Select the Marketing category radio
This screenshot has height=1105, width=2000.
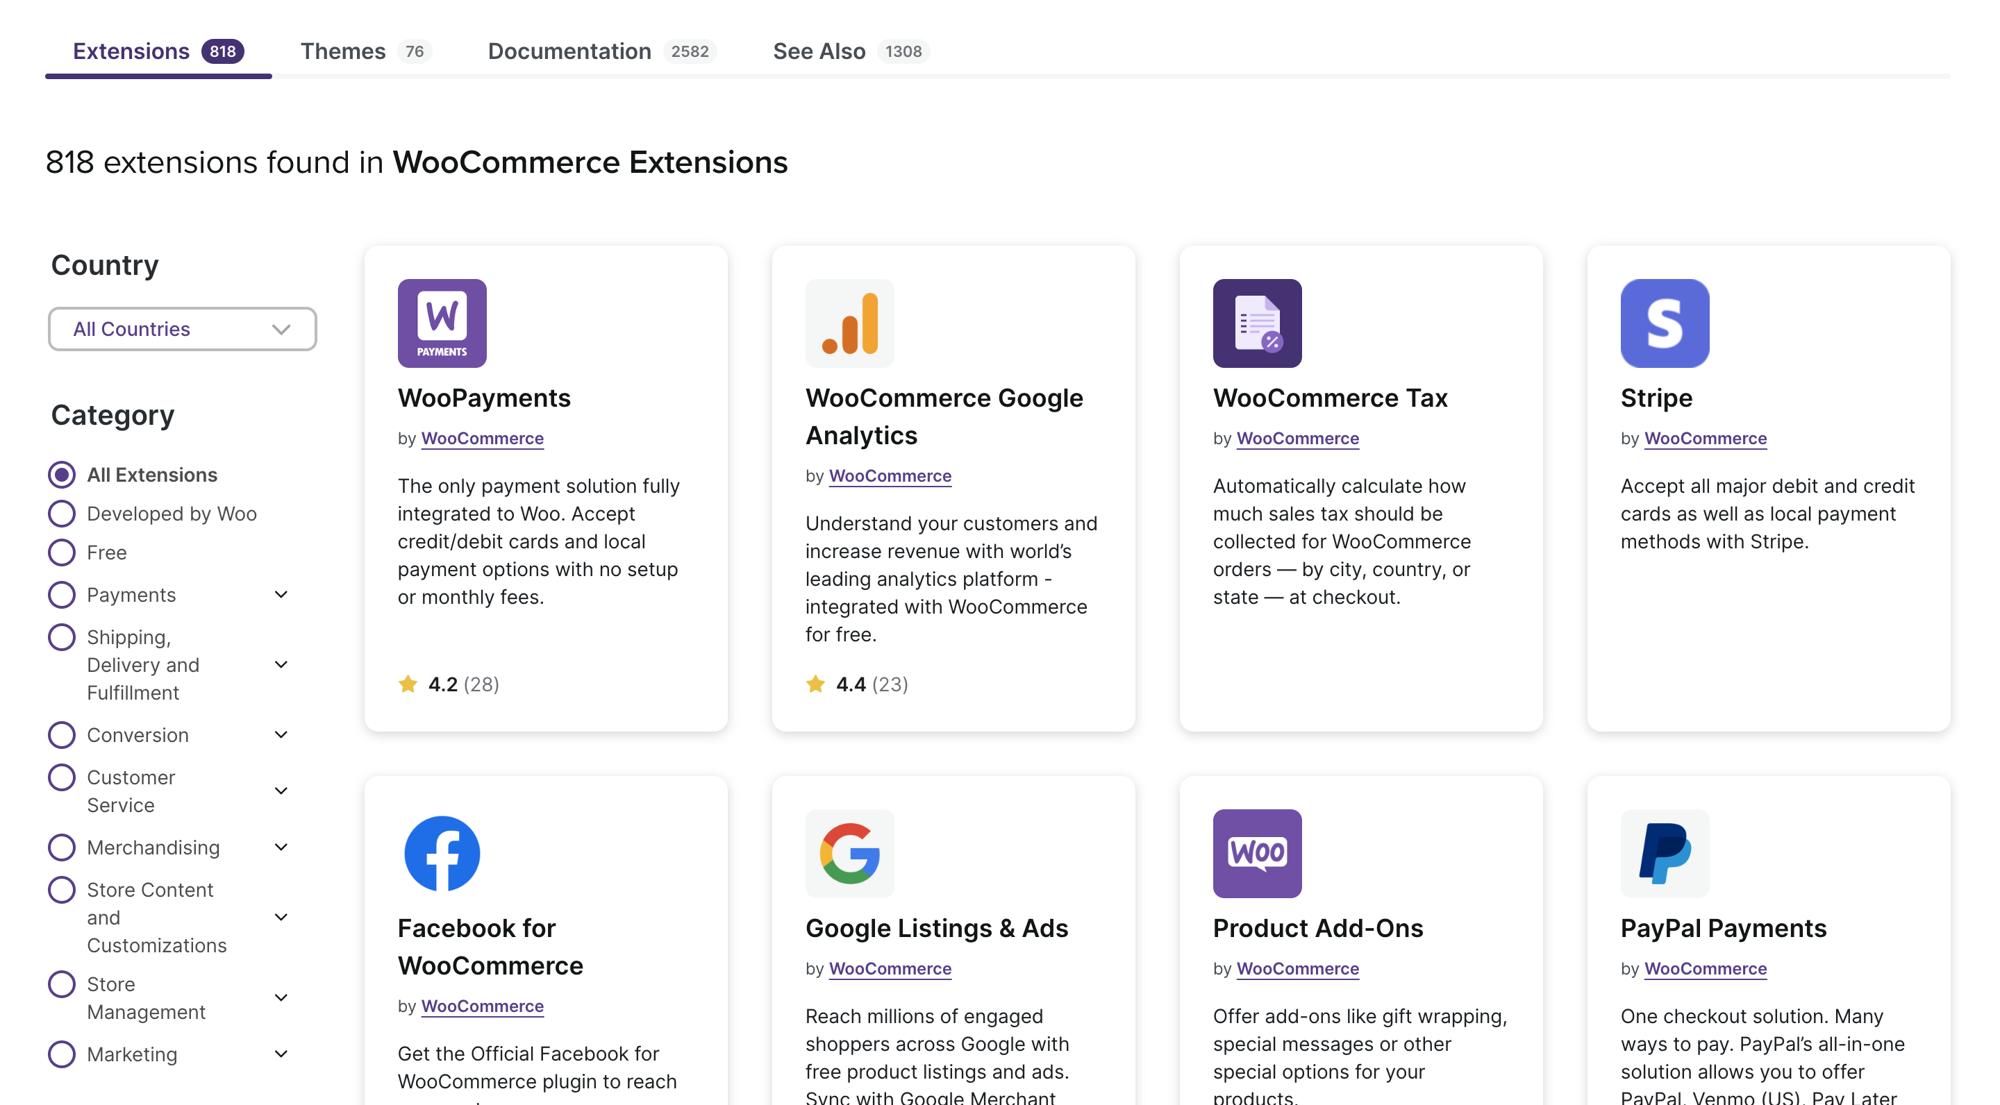click(x=61, y=1054)
